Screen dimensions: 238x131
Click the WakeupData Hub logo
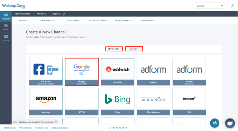click(x=13, y=6)
